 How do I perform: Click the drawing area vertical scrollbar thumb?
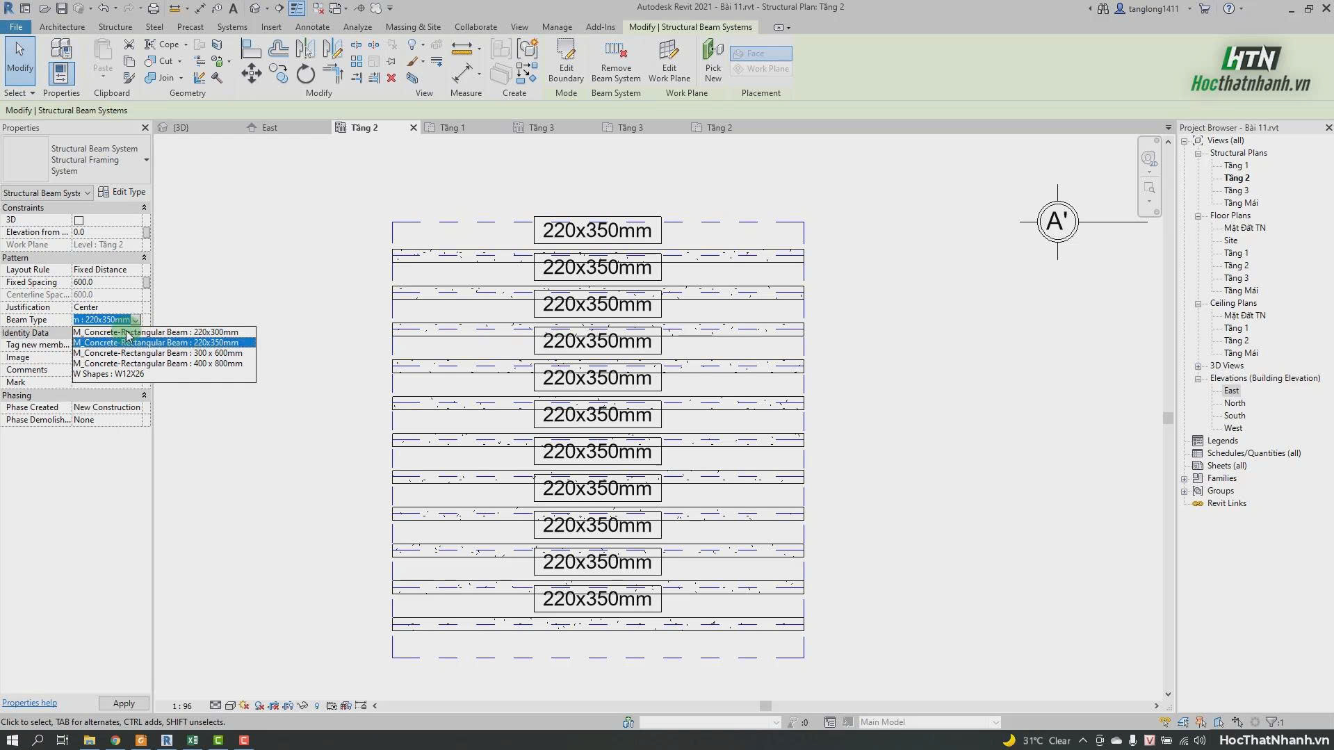1168,418
